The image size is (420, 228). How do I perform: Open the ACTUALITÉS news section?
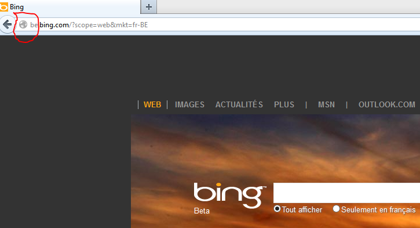click(x=239, y=104)
